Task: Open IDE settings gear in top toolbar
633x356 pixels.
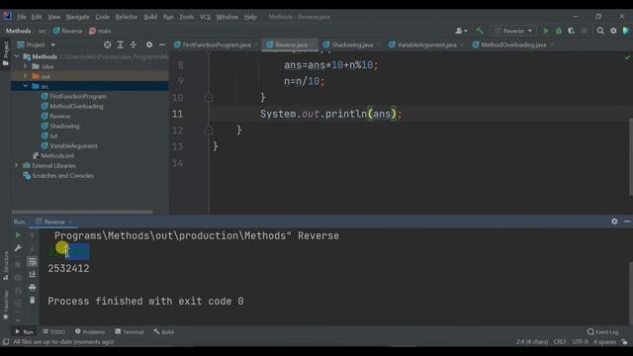Action: 613,31
